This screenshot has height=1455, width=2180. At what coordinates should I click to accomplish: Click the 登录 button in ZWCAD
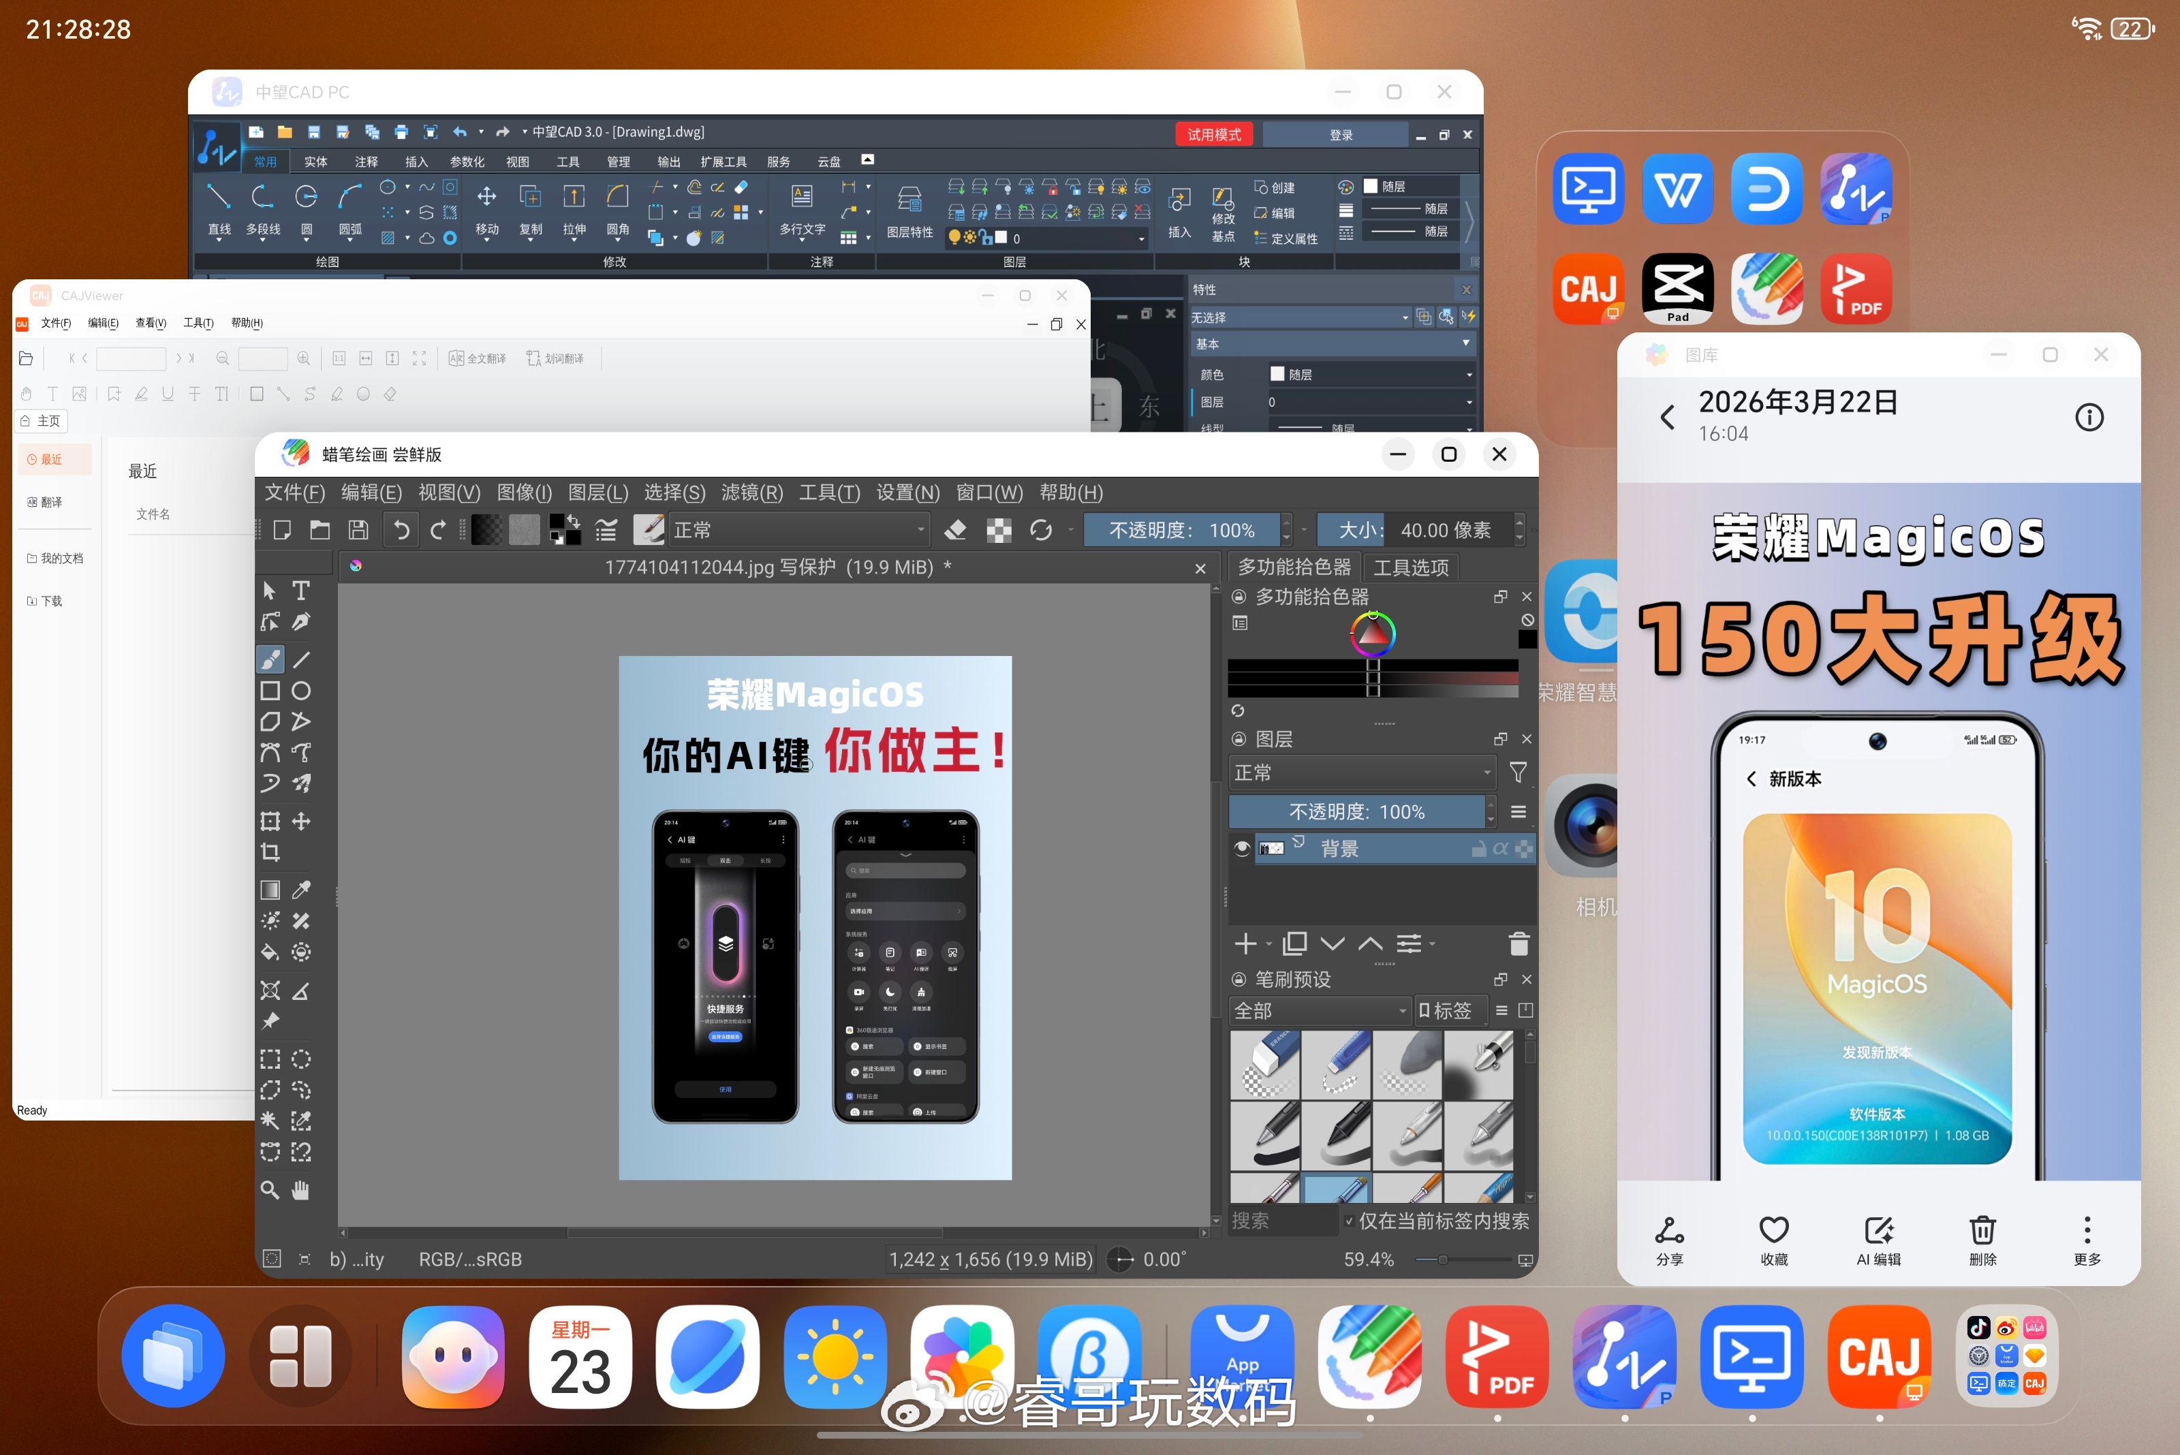coord(1340,135)
